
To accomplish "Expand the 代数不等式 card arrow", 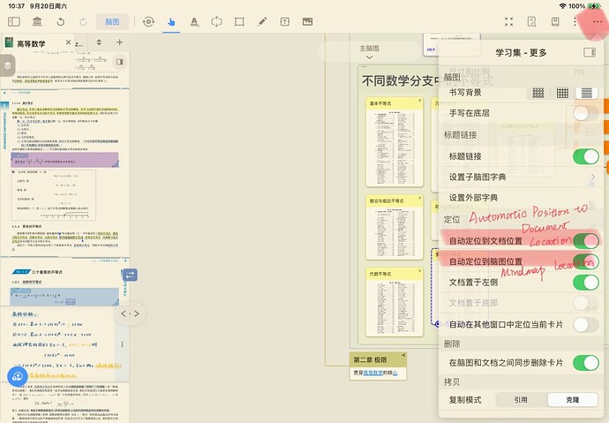I will point(419,271).
